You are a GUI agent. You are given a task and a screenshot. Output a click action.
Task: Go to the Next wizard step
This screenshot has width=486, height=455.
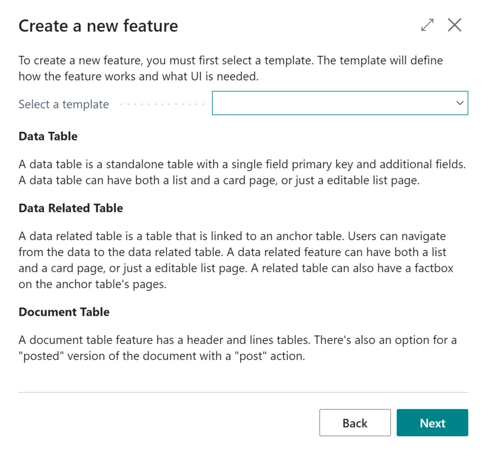432,423
